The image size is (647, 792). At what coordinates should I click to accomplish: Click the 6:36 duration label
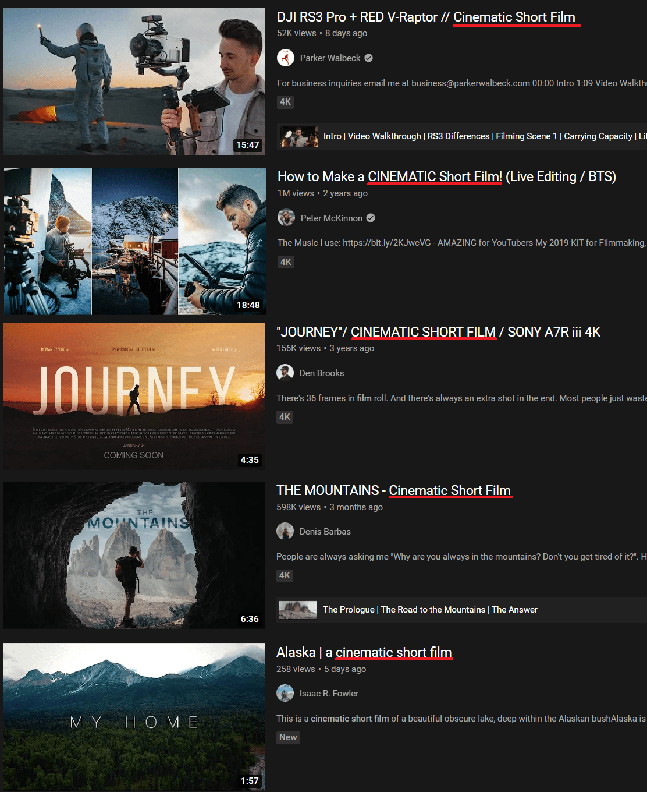(x=250, y=619)
